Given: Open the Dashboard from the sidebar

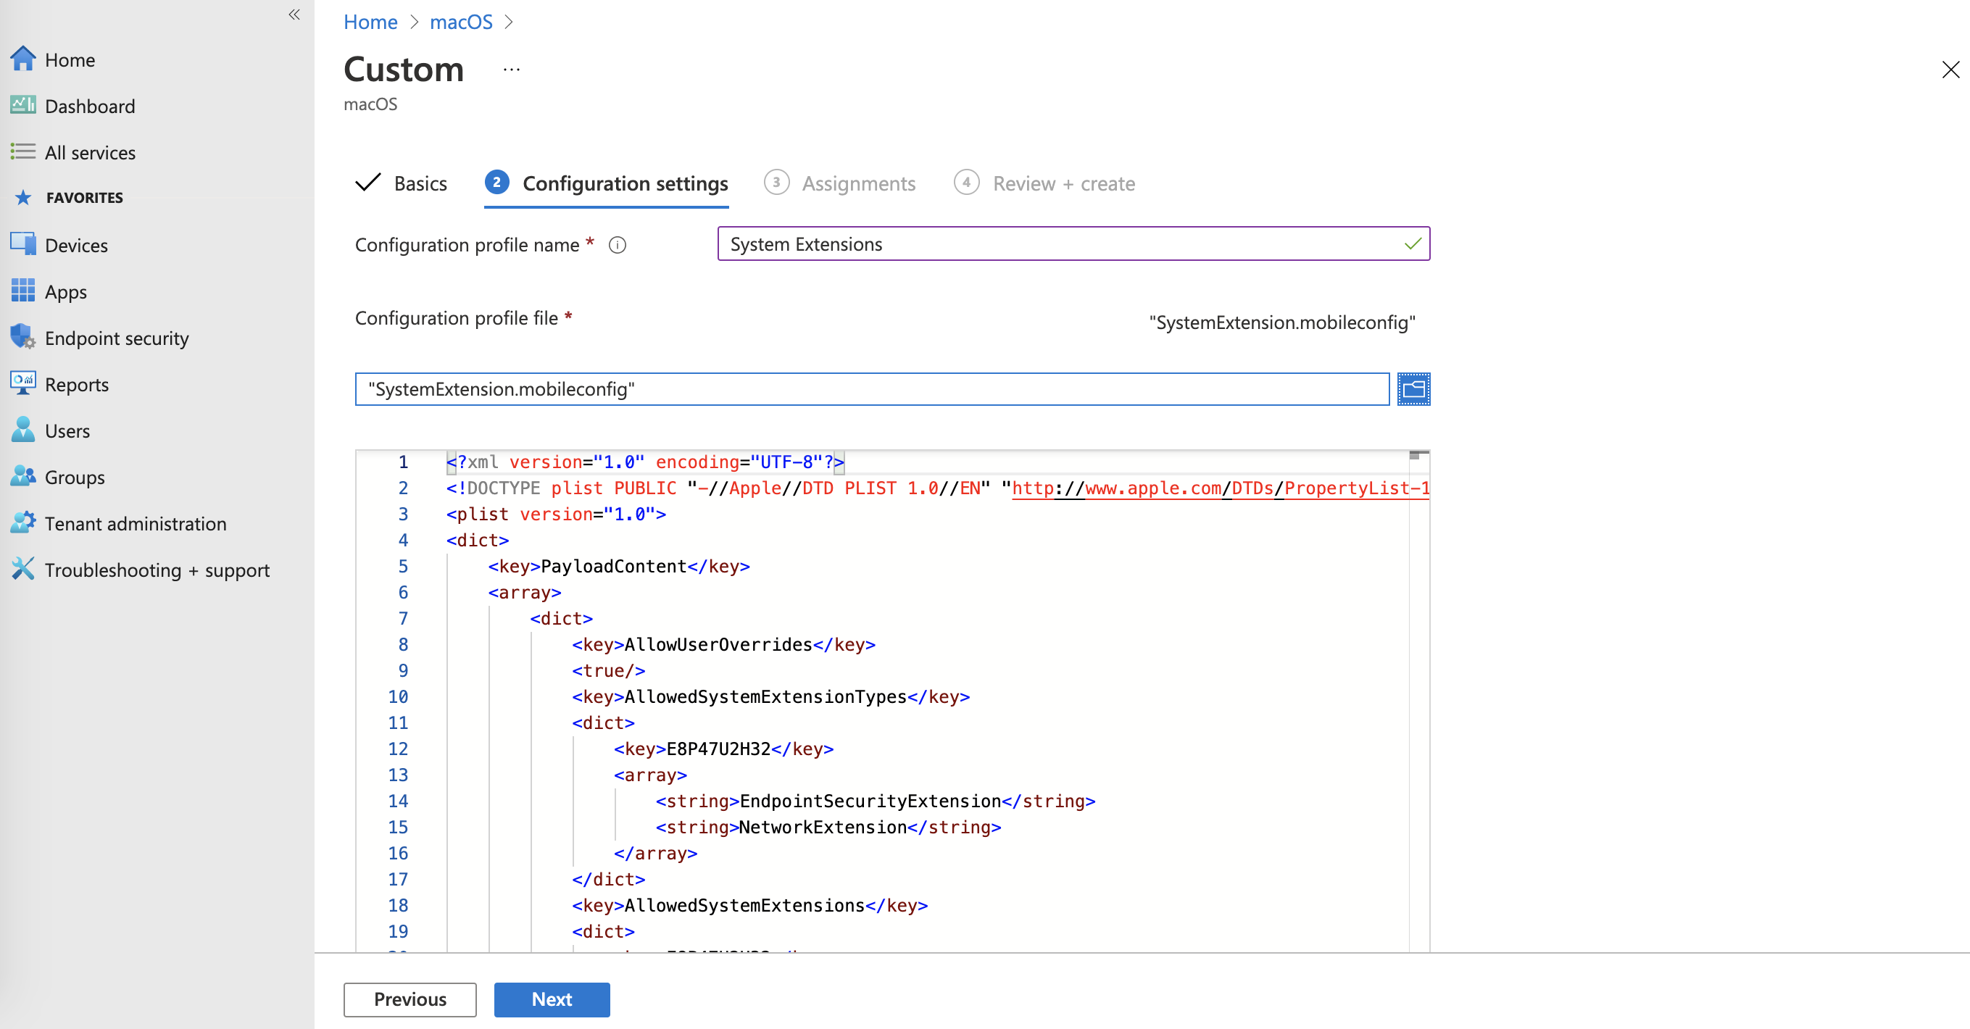Looking at the screenshot, I should tap(91, 106).
